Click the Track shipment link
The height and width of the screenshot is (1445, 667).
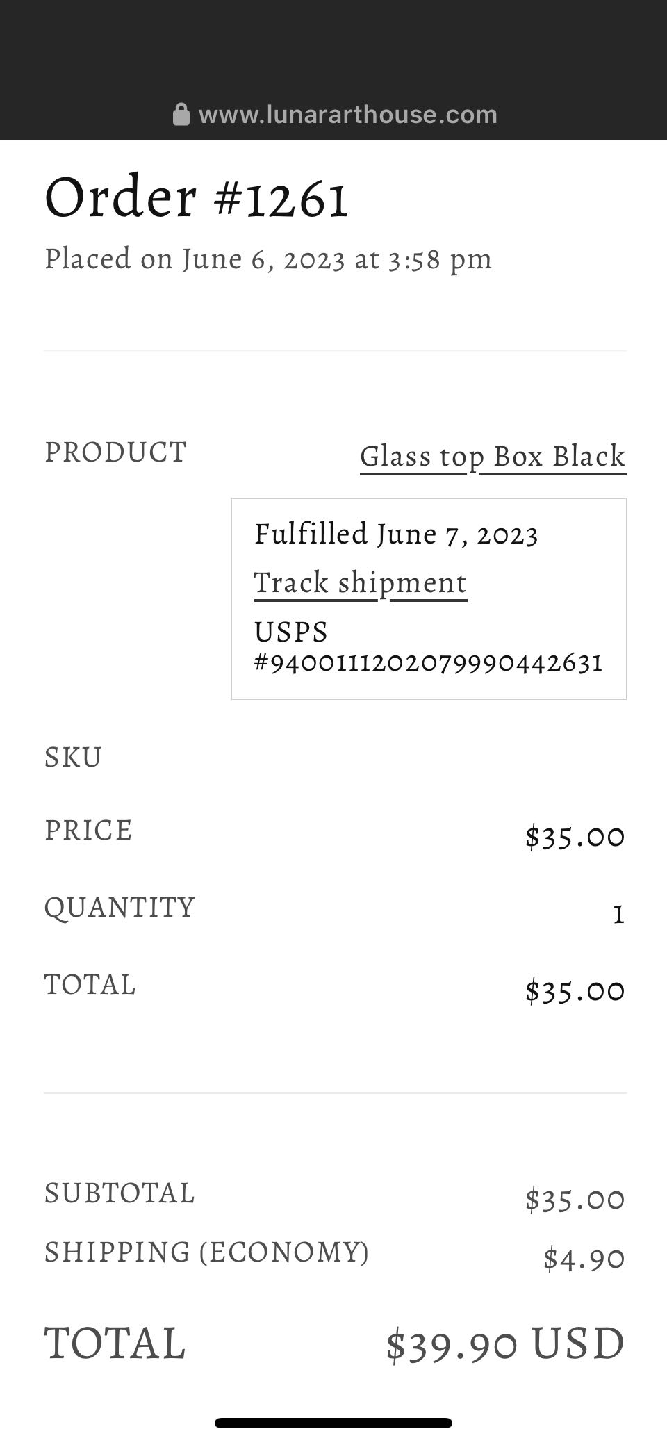point(360,582)
